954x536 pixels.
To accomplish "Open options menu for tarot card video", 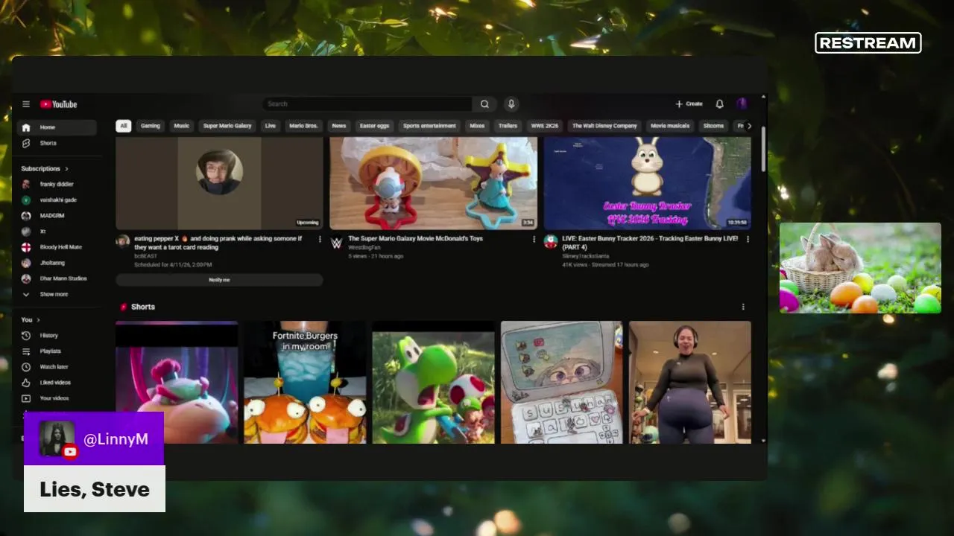I will 320,239.
